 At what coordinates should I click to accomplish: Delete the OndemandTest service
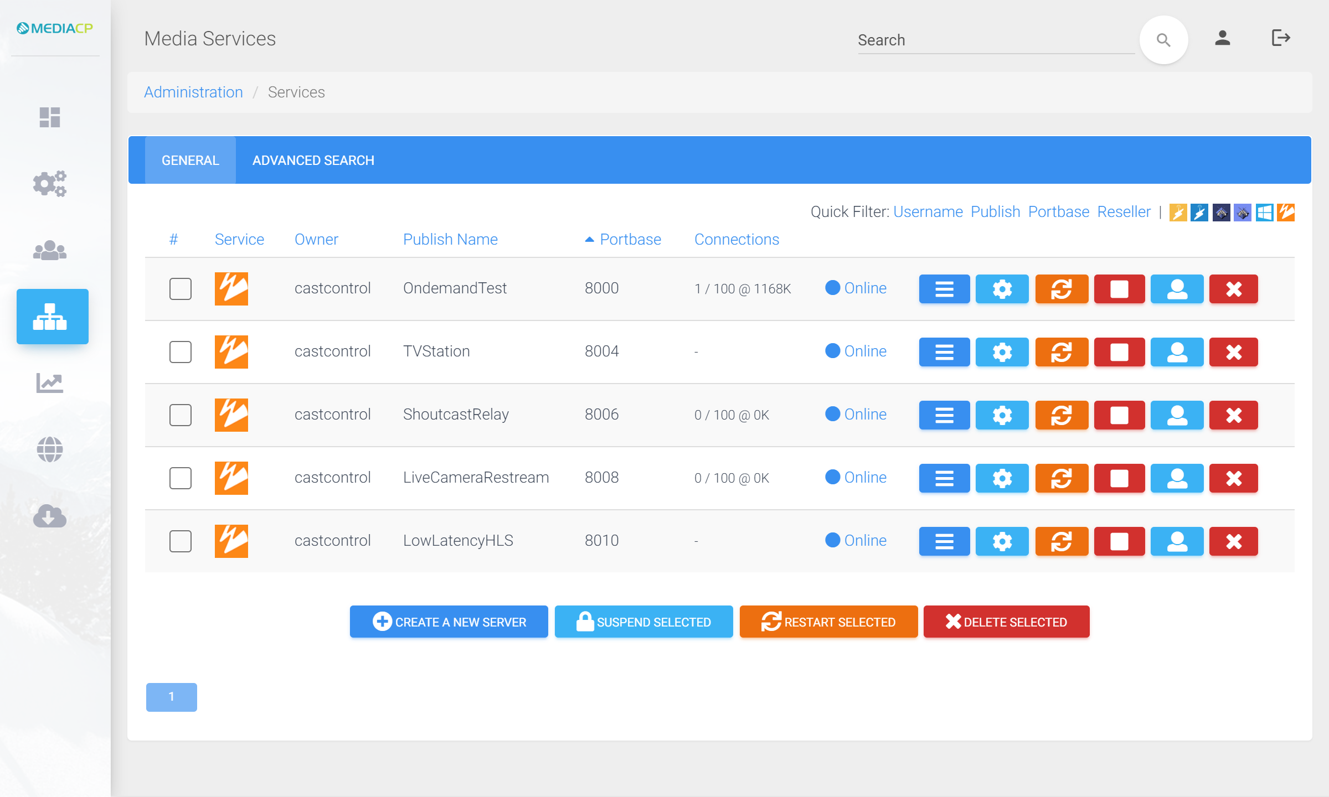click(1233, 289)
